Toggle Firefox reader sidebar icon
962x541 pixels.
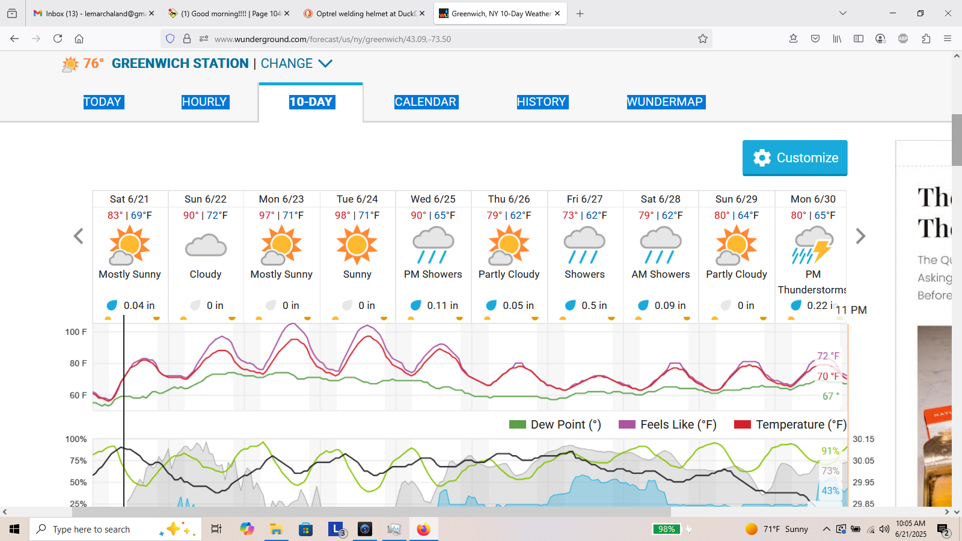click(x=859, y=38)
